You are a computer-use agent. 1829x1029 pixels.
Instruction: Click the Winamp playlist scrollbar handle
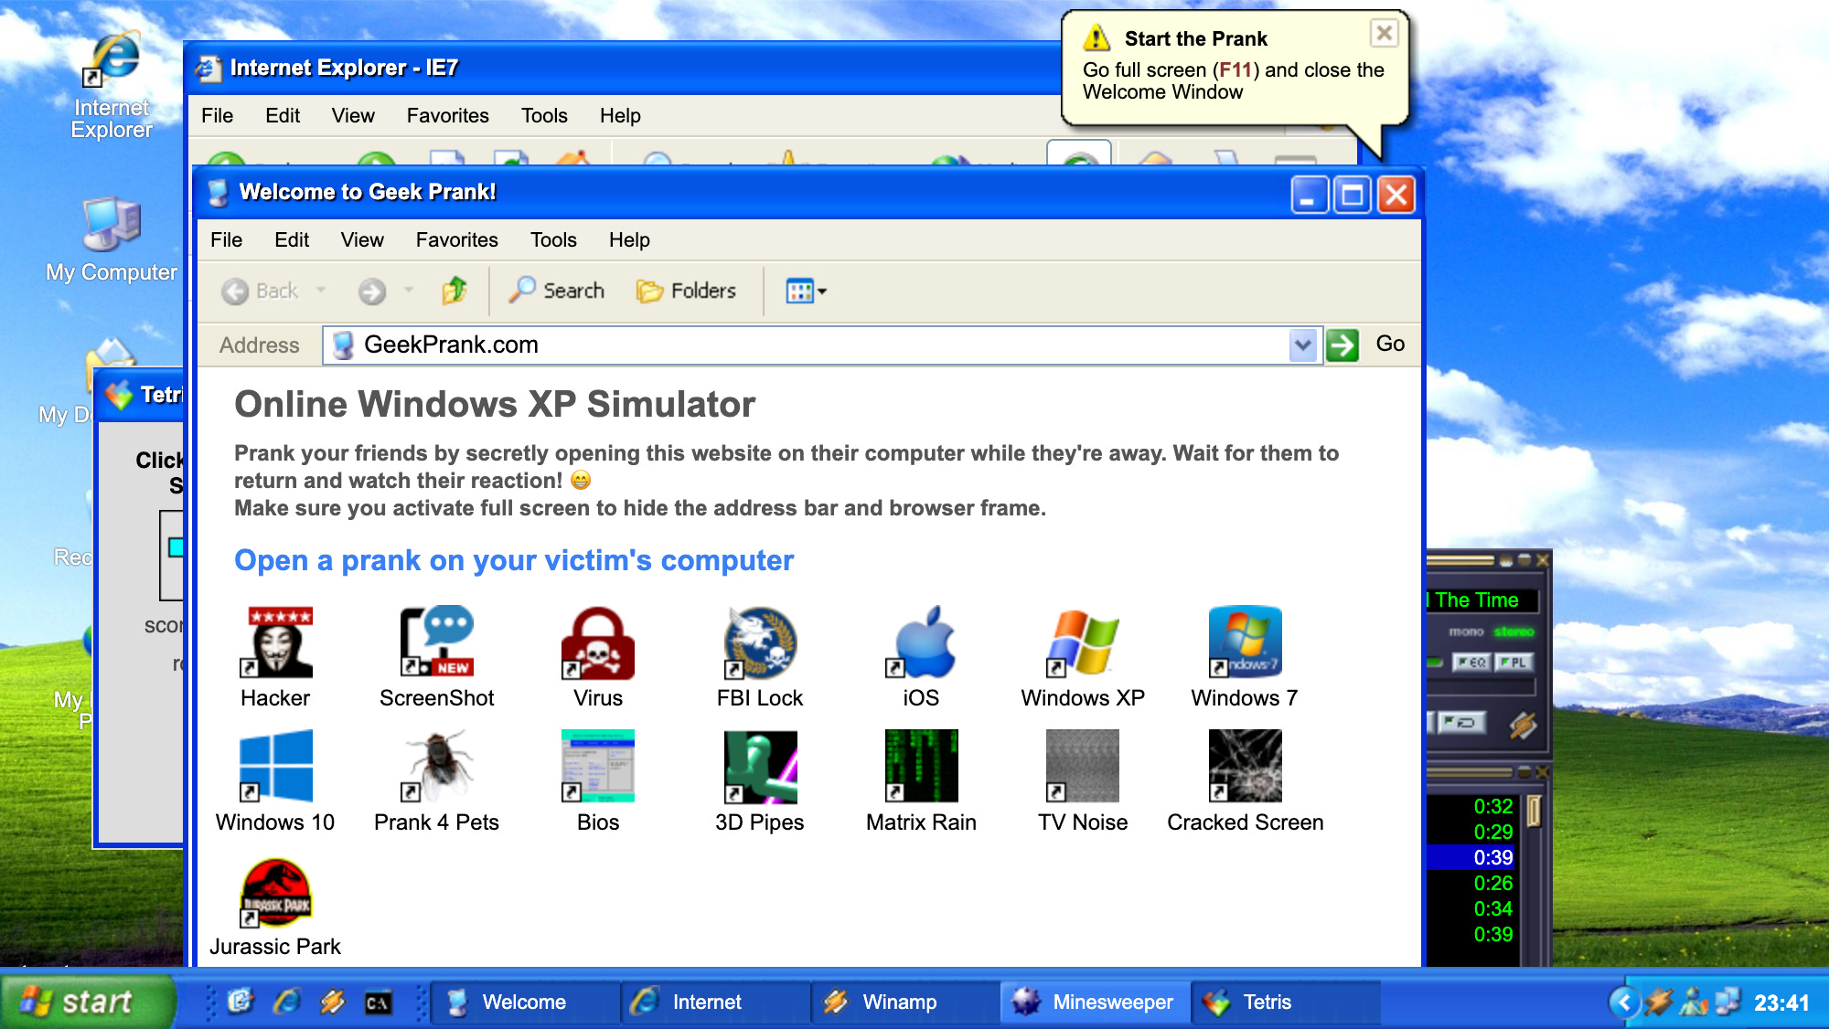pyautogui.click(x=1534, y=811)
